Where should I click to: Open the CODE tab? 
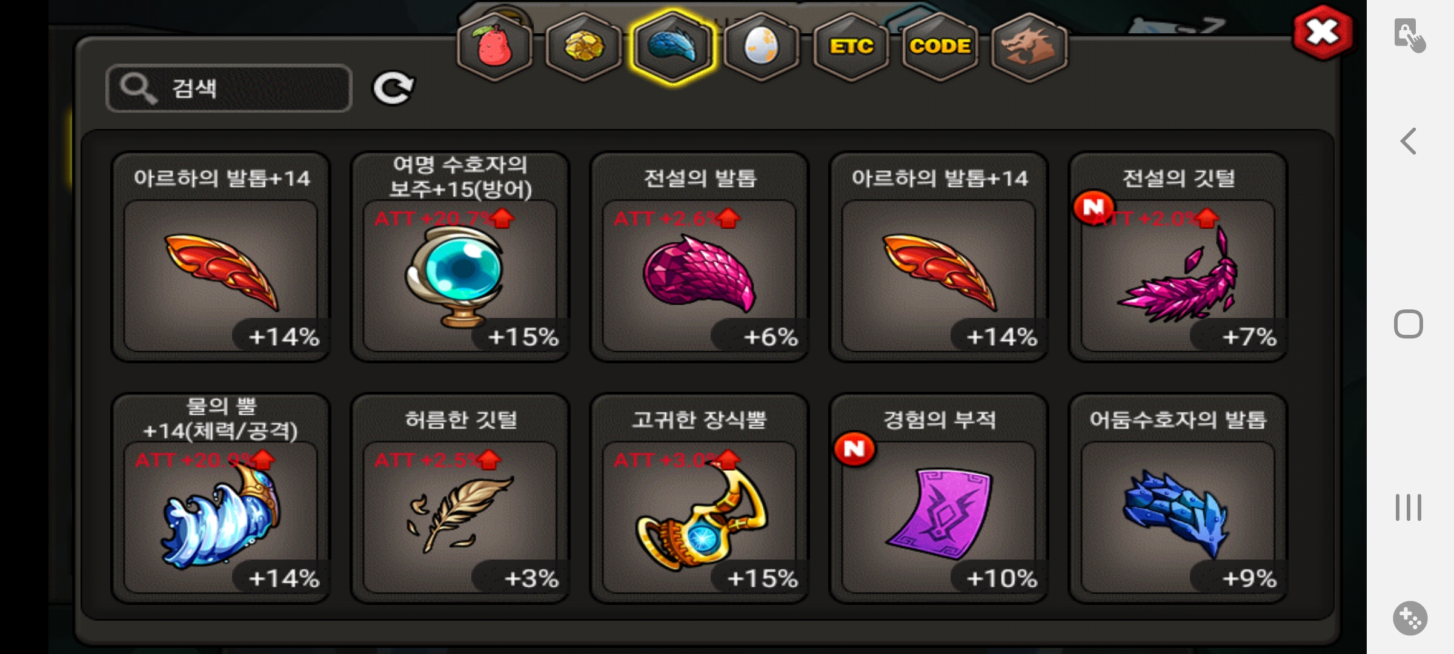[940, 47]
